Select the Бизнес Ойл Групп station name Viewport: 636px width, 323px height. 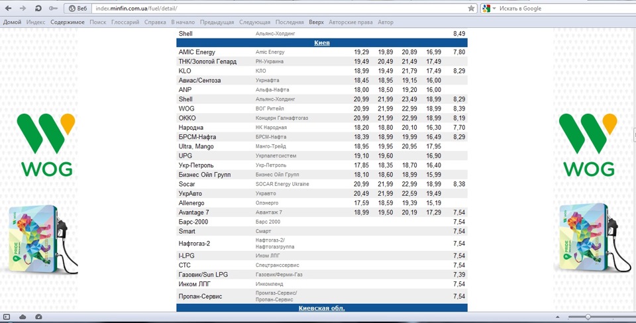click(x=205, y=175)
